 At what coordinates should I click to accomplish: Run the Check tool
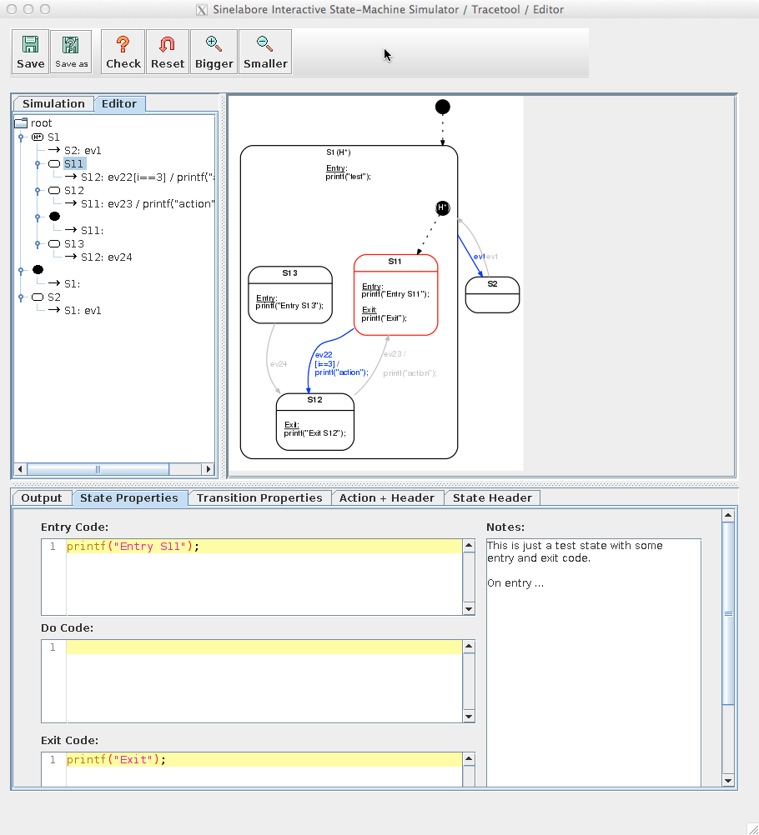click(123, 52)
